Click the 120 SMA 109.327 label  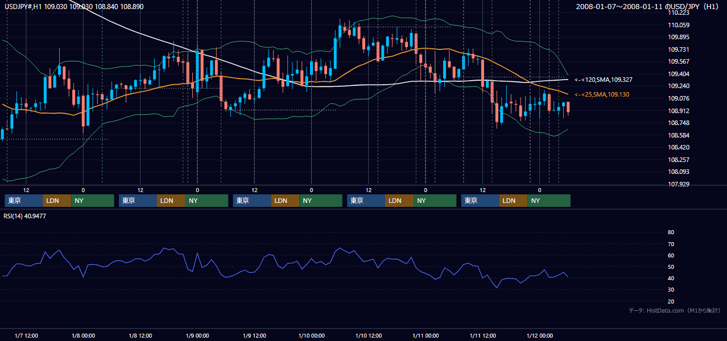[604, 80]
